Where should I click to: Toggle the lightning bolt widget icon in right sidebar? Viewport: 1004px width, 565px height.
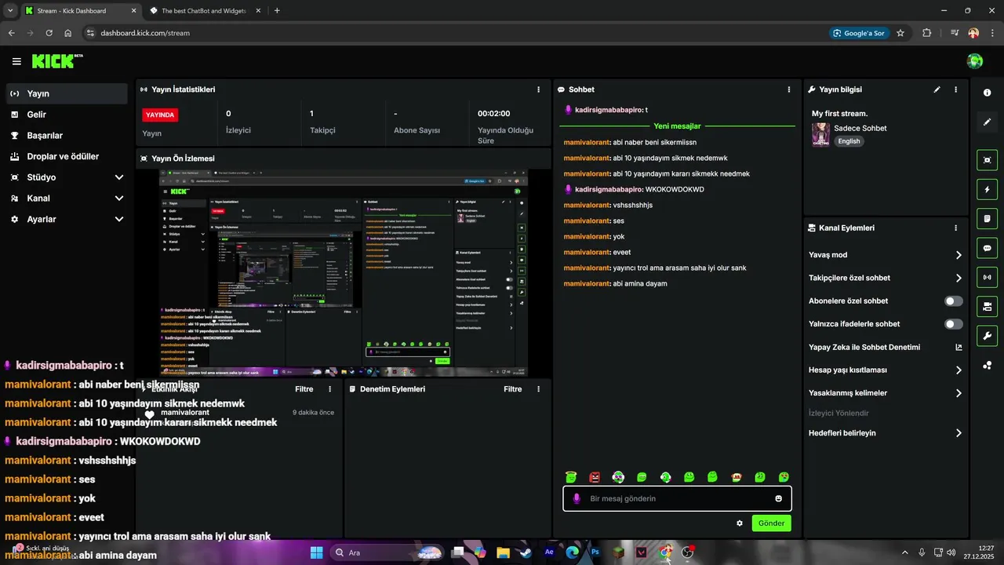coord(987,189)
